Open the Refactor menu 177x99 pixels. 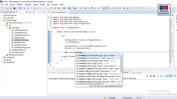pyautogui.click(x=20, y=4)
